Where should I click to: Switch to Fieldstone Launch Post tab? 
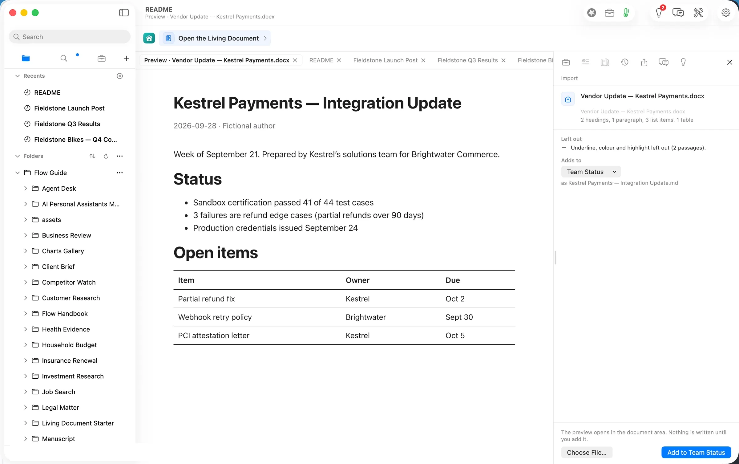click(385, 60)
